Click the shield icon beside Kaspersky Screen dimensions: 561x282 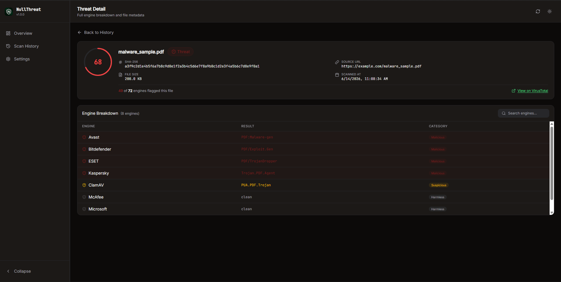click(x=84, y=173)
